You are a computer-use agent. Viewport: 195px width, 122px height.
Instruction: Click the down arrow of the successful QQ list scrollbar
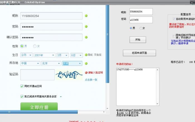pyautogui.click(x=157, y=104)
